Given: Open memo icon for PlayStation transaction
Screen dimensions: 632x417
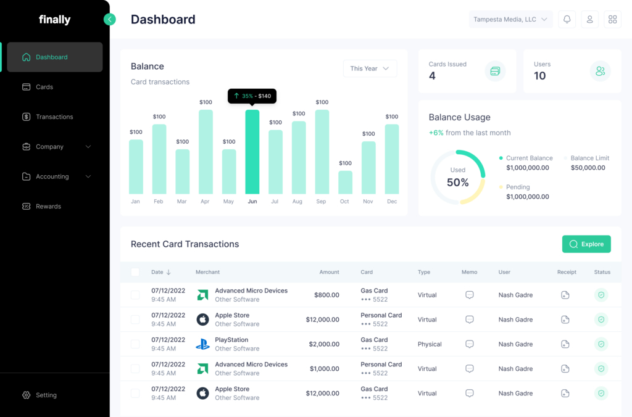Looking at the screenshot, I should click(469, 344).
